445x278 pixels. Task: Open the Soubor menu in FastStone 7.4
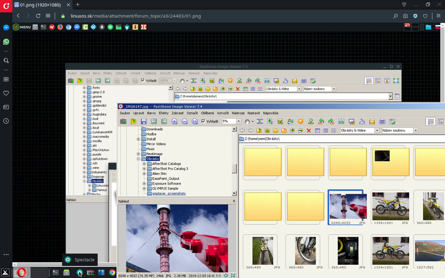pyautogui.click(x=125, y=113)
